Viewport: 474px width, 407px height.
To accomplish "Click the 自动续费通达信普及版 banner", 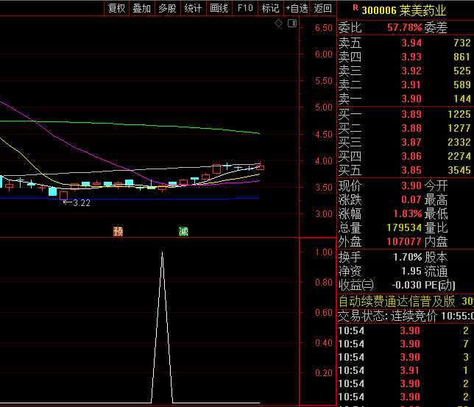I will tap(400, 301).
